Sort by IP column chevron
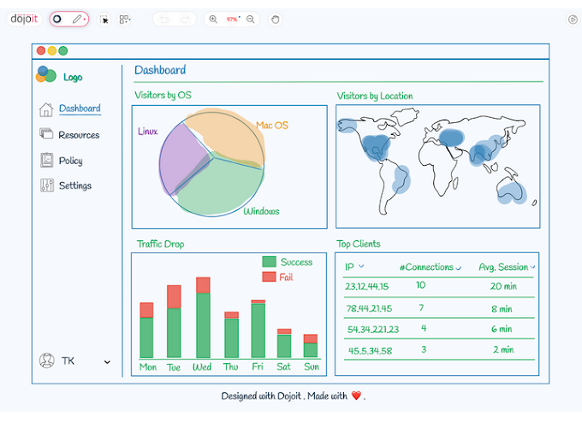The height and width of the screenshot is (422, 582). [361, 266]
